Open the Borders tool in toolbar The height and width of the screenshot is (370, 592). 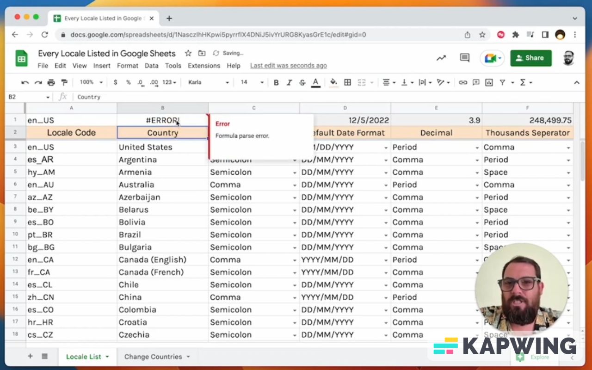tap(347, 82)
